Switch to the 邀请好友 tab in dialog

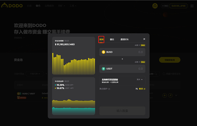click(x=124, y=40)
